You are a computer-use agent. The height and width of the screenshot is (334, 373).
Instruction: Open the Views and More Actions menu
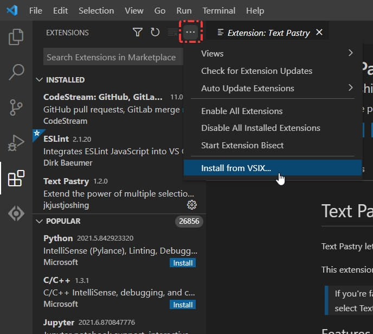pyautogui.click(x=190, y=32)
